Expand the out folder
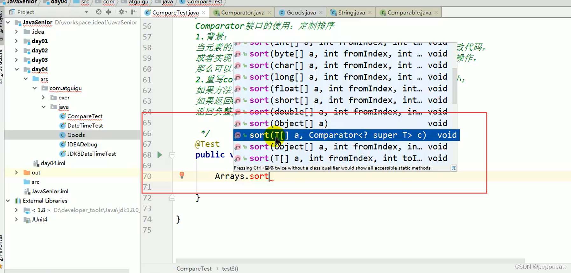571x273 pixels. [x=16, y=173]
